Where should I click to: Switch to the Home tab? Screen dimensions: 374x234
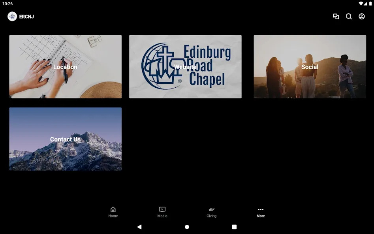(113, 212)
